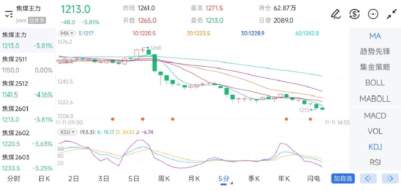The image size is (401, 191).
Task: Select BOLL indicator
Action: [x=375, y=83]
